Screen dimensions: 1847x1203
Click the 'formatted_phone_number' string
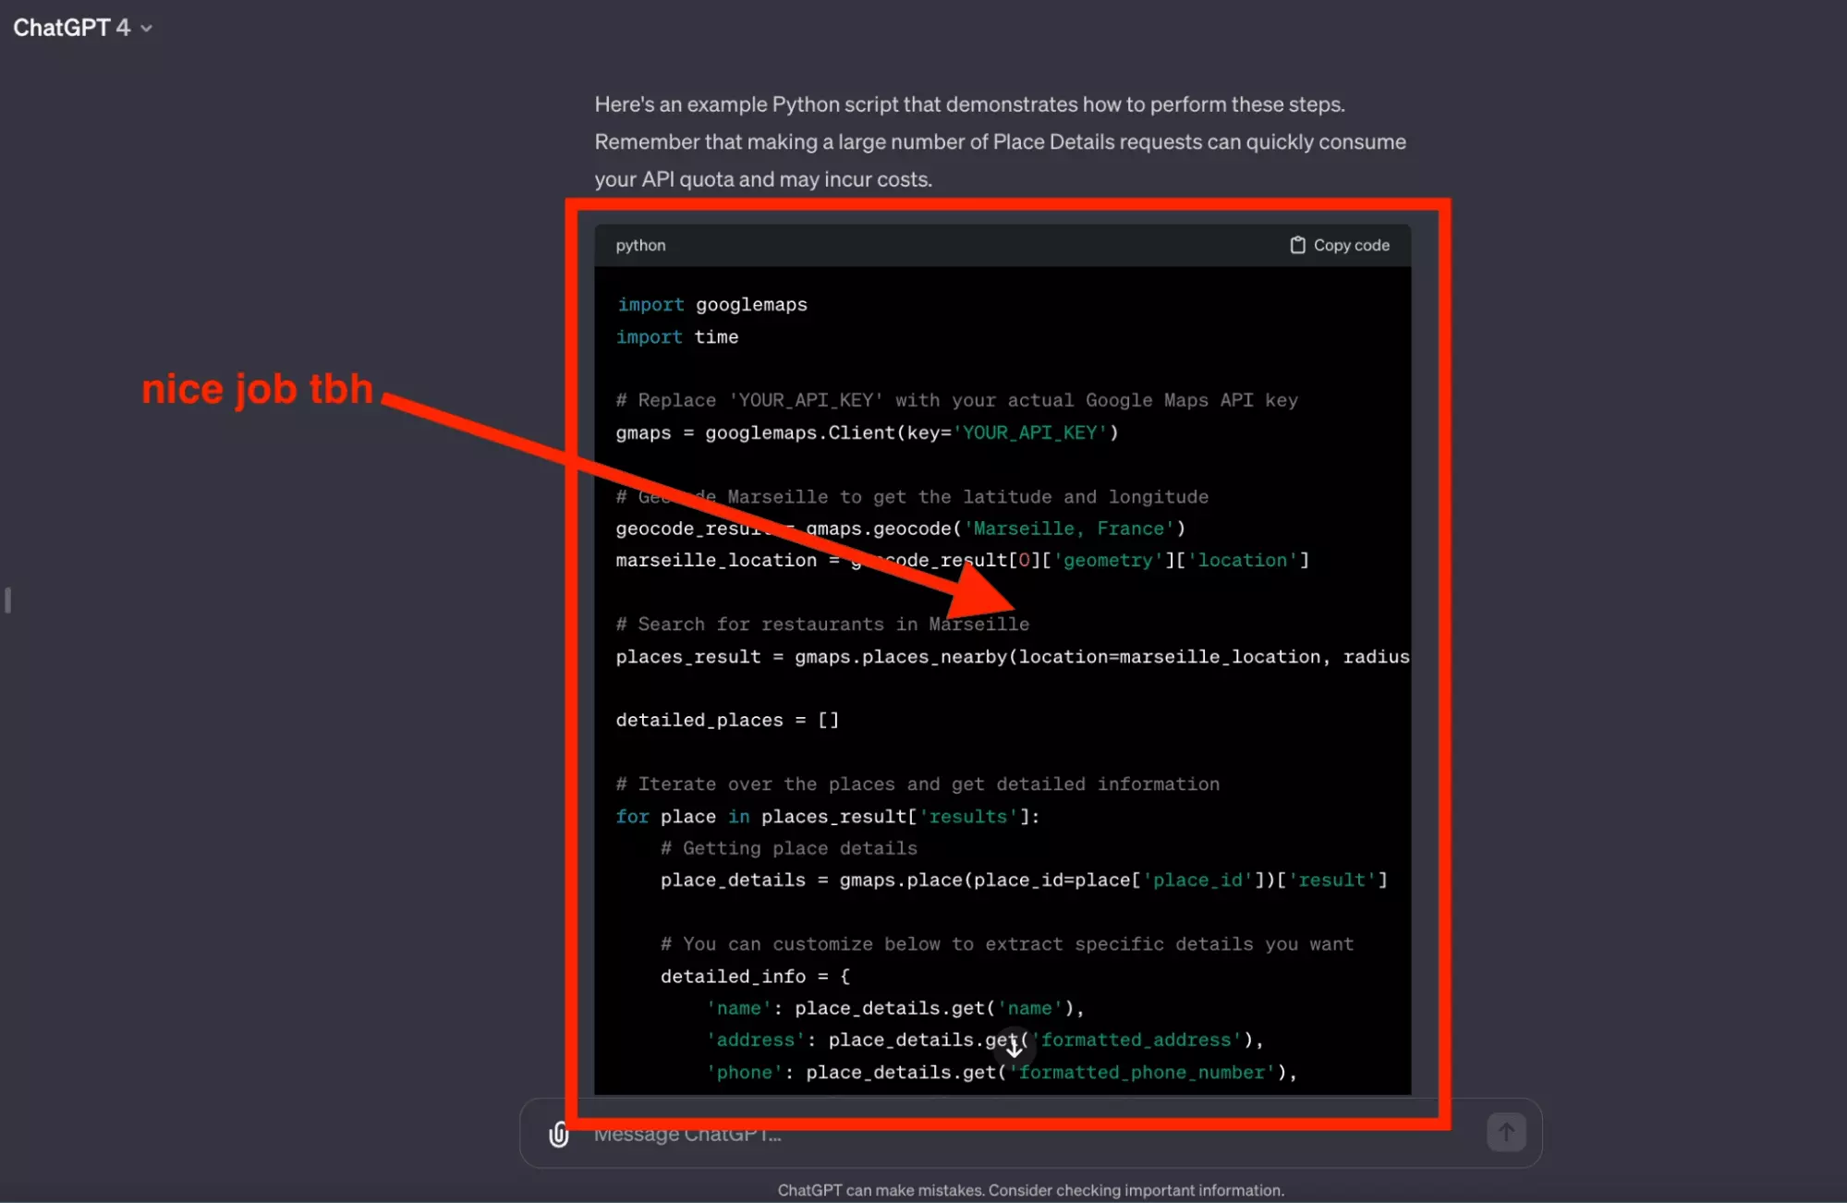(x=1142, y=1072)
